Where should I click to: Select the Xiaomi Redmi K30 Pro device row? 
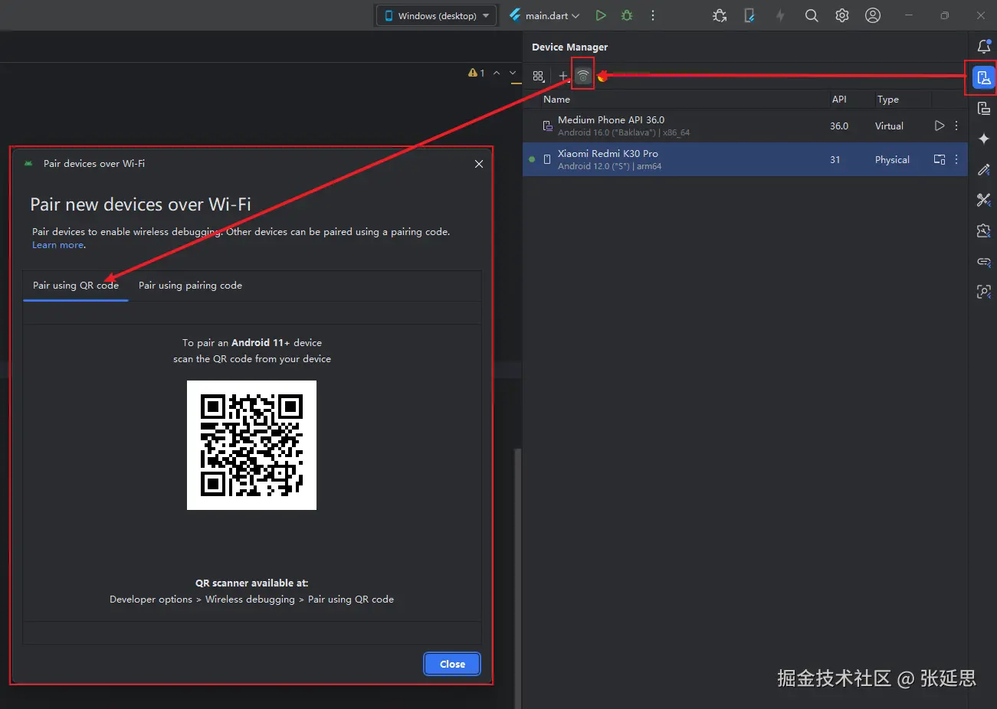745,159
